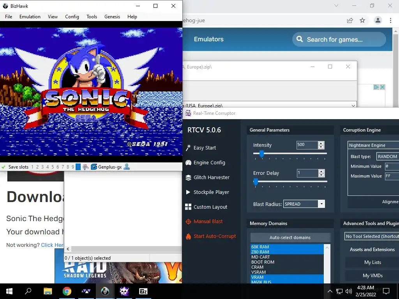Select CRAM memory domain
Screen dimensions: 399x299
(287, 267)
